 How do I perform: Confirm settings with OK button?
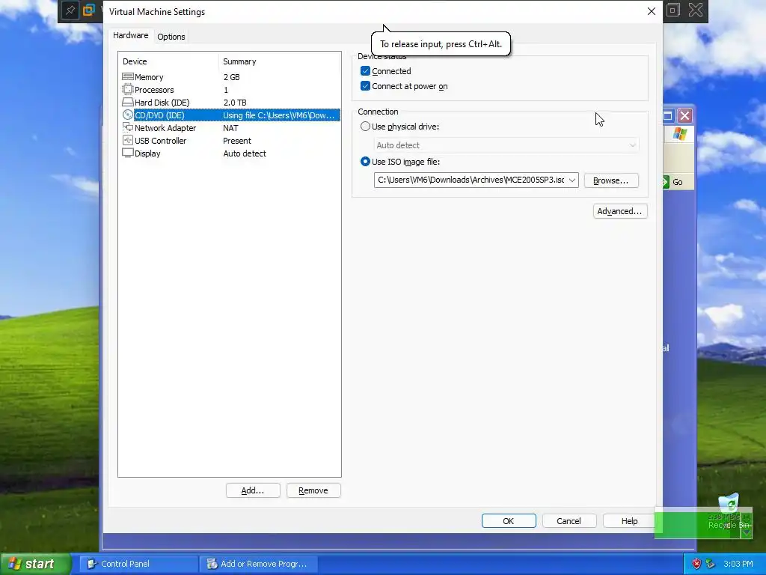tap(509, 521)
